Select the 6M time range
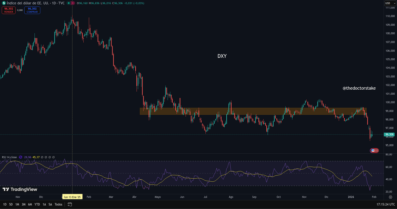Image resolution: width=397 pixels, height=209 pixels. [x=30, y=204]
